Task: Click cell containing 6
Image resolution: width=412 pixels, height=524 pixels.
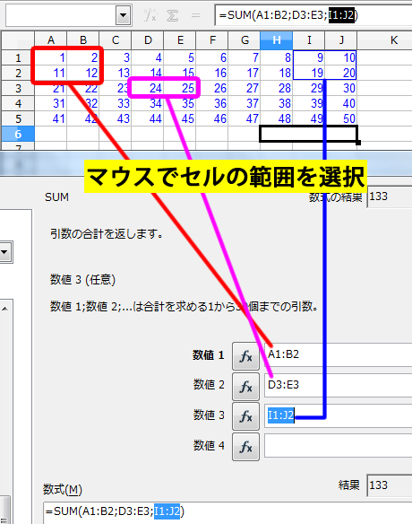Action: (212, 57)
